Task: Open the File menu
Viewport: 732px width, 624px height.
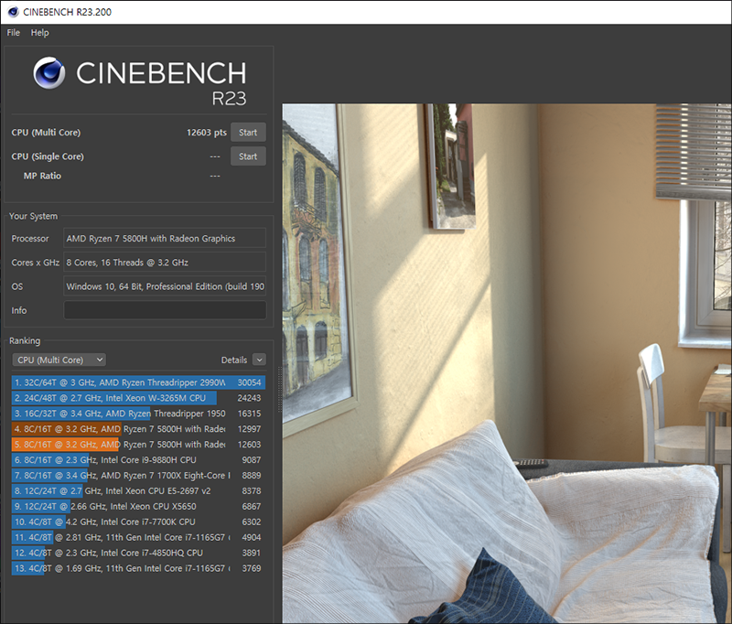Action: click(x=13, y=33)
